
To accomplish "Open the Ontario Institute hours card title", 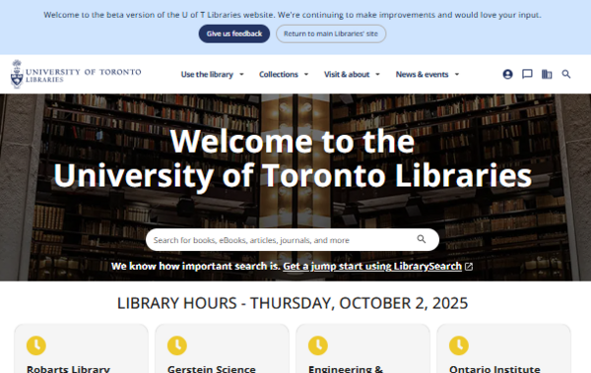I will [494, 368].
